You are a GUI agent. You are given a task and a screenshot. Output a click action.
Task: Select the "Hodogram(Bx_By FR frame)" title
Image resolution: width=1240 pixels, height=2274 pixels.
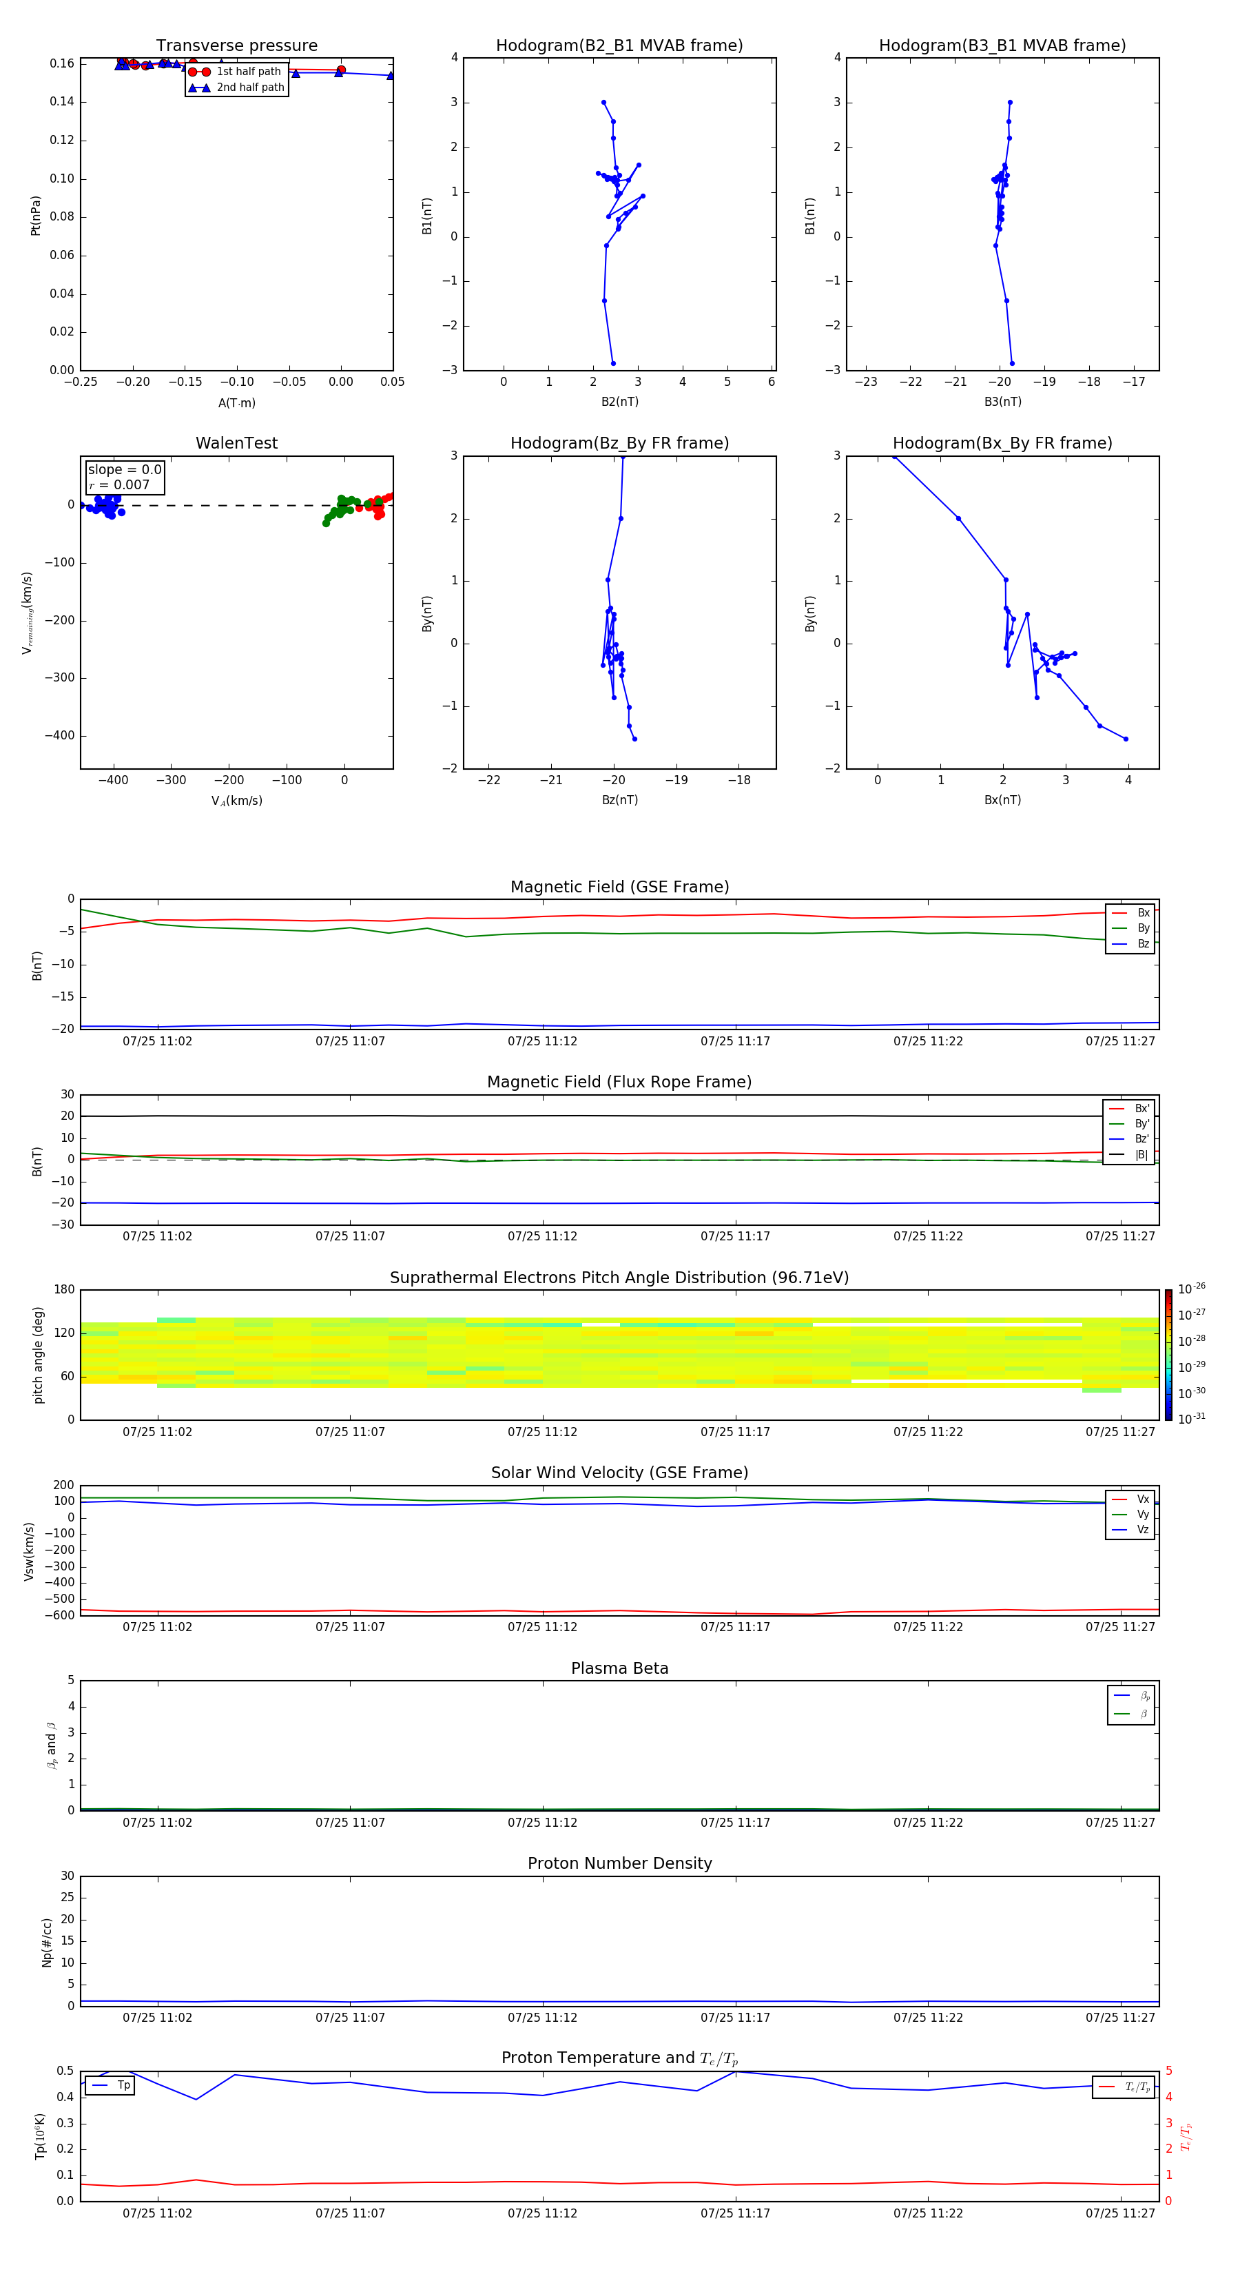click(x=1002, y=443)
